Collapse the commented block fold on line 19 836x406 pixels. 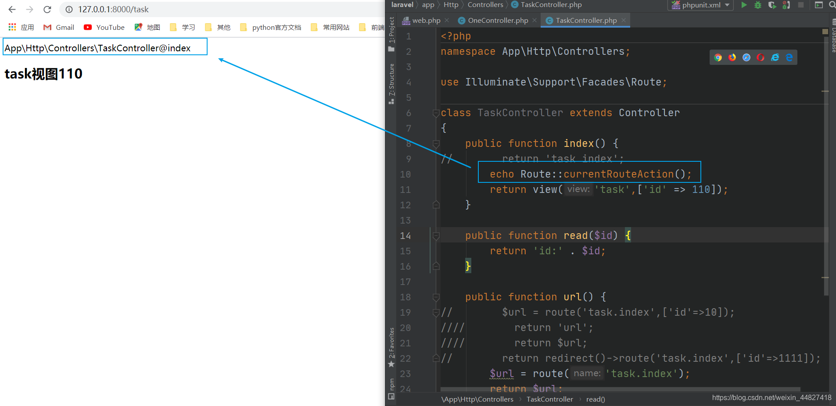coord(436,313)
